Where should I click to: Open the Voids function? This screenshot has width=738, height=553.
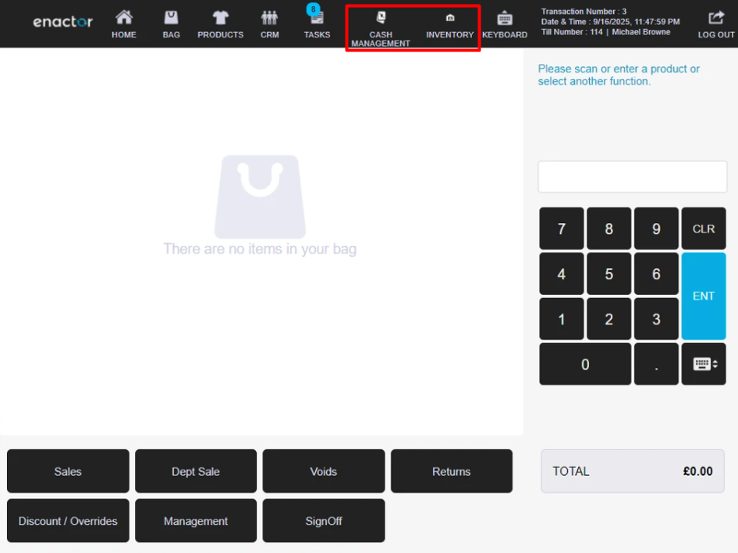coord(323,471)
